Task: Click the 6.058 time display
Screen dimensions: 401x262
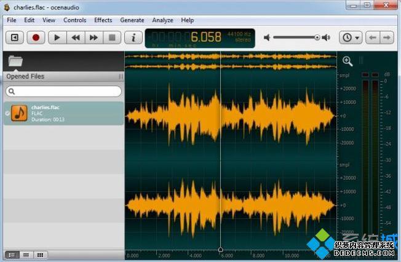Action: pyautogui.click(x=206, y=37)
